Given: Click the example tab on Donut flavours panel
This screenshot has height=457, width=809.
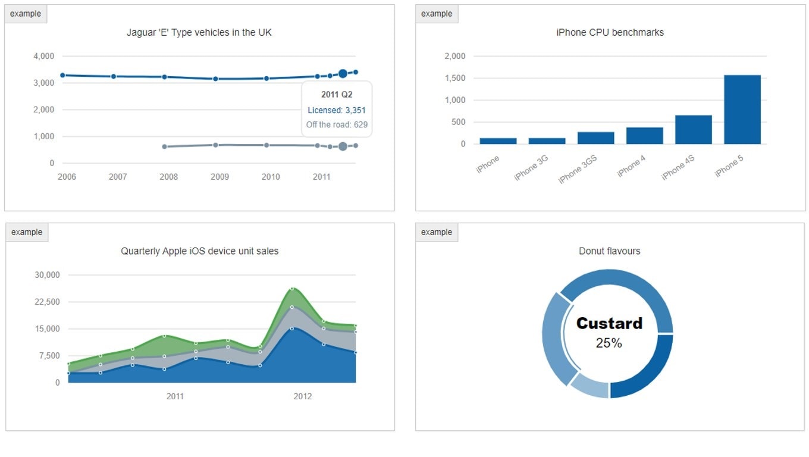Looking at the screenshot, I should (437, 232).
